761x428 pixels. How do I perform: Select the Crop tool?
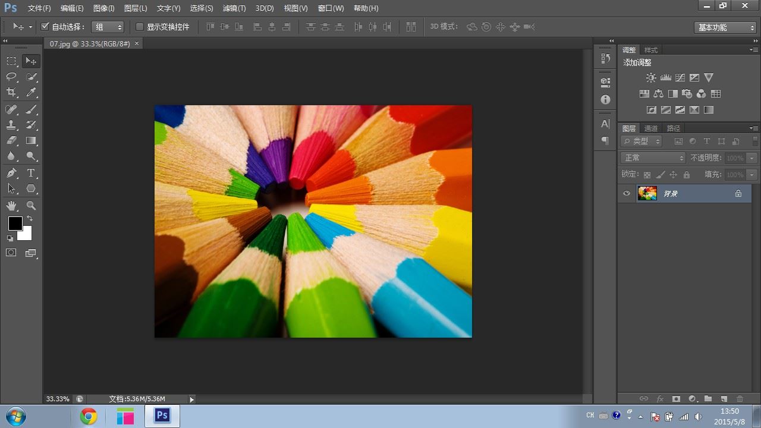point(11,92)
